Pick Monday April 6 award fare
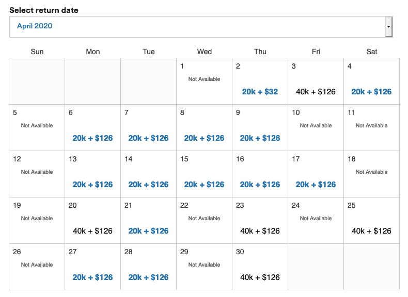The image size is (408, 297). [92, 138]
